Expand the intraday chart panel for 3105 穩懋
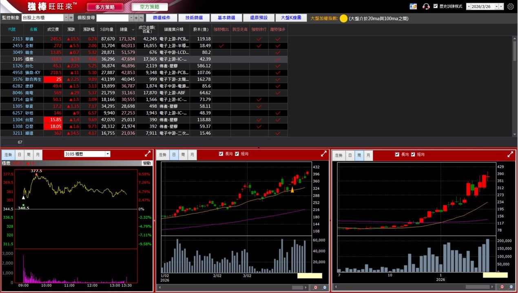This screenshot has height=293, width=518. point(148,154)
